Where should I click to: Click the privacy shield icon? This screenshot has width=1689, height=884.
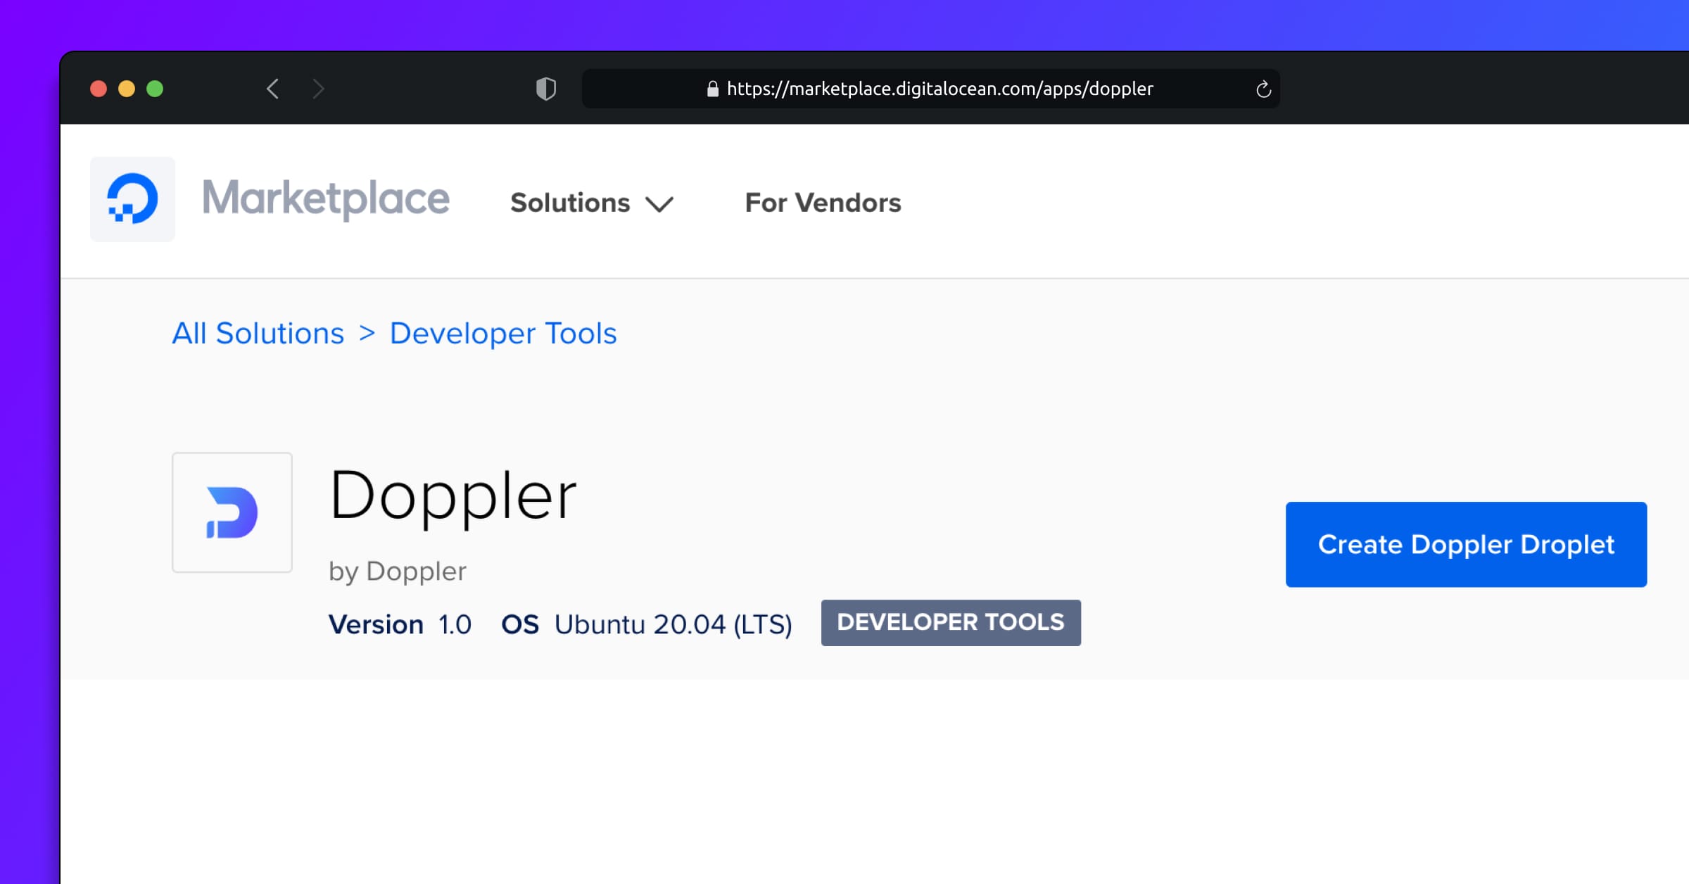tap(546, 89)
